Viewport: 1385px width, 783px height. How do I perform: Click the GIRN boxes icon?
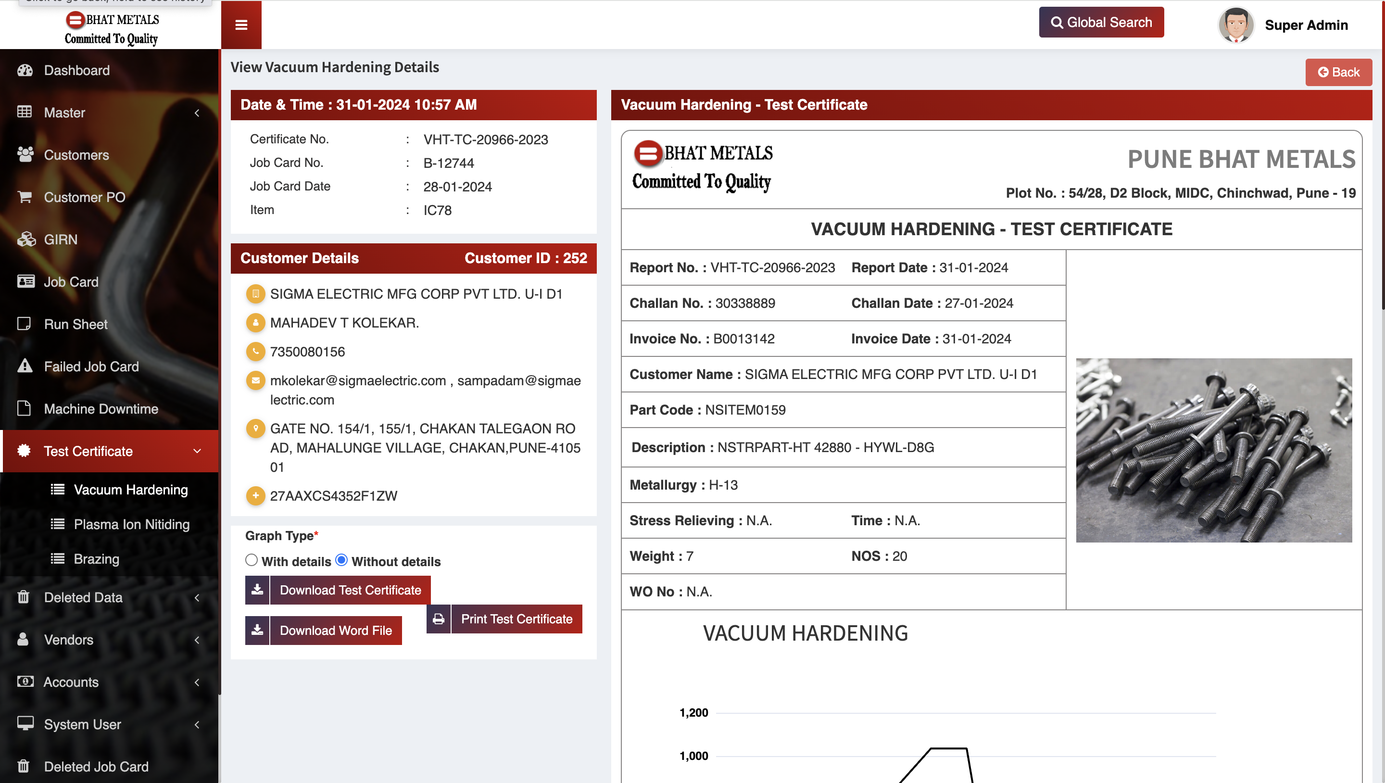[26, 240]
